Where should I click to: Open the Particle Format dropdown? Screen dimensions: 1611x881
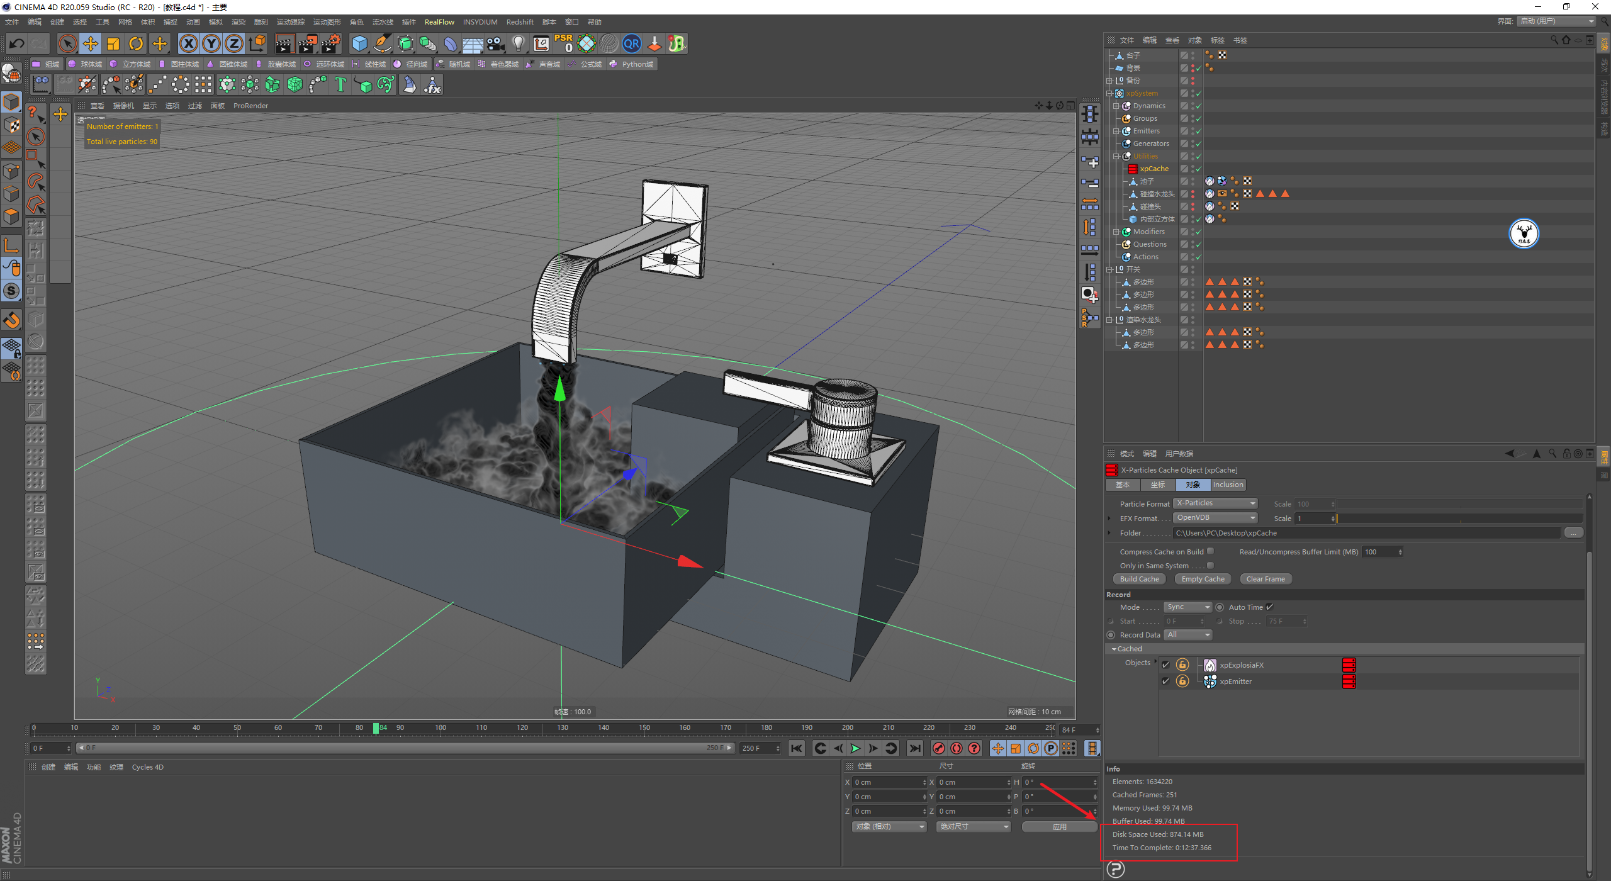point(1215,503)
